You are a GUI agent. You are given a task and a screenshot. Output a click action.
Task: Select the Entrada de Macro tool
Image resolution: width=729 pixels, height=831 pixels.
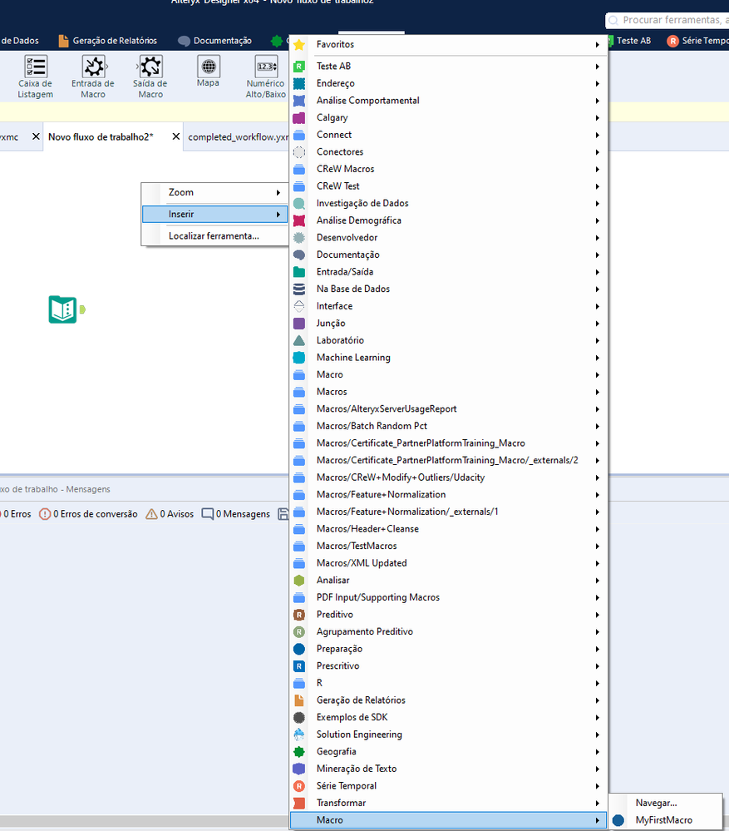pyautogui.click(x=93, y=77)
